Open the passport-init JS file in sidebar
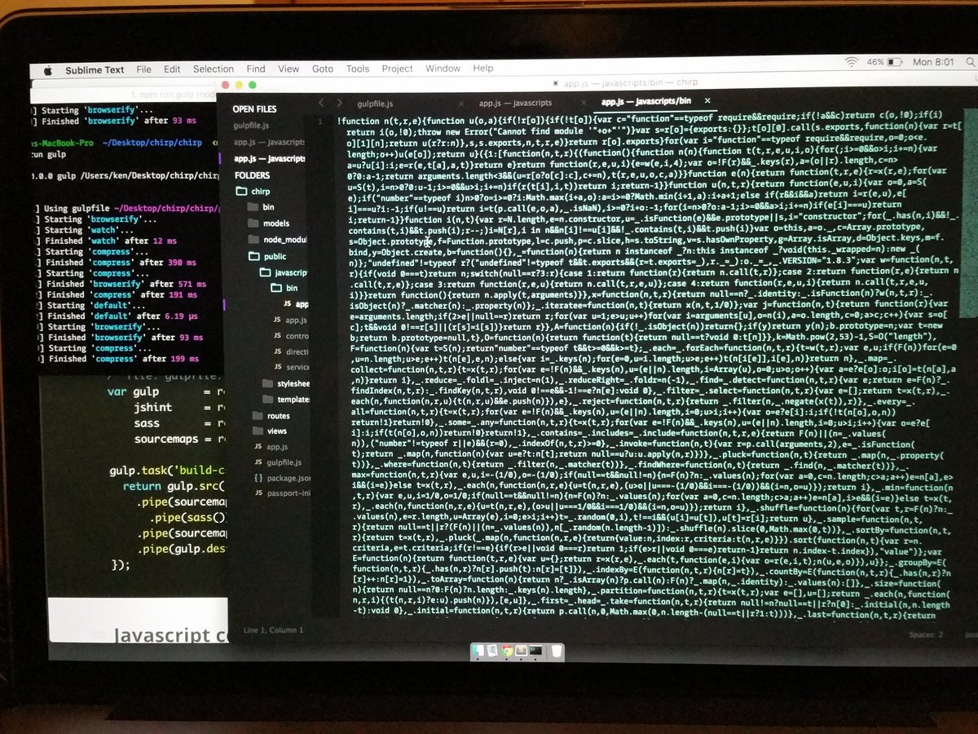 pos(282,493)
